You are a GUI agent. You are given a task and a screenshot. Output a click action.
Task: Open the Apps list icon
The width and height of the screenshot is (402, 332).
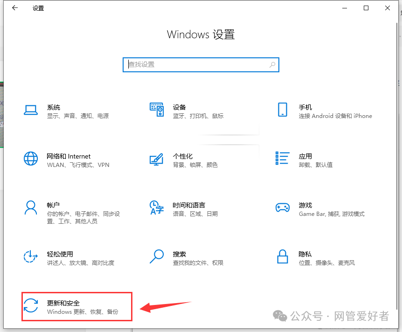tap(283, 158)
